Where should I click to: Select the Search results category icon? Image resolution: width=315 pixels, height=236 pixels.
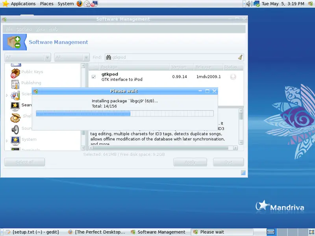click(x=15, y=106)
